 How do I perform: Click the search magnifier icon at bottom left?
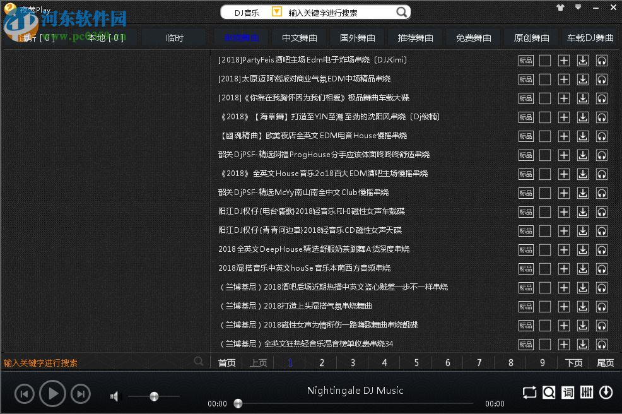pos(199,360)
